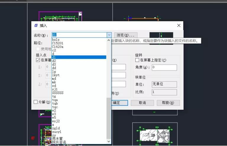Select block 'bzls' from the list
Image resolution: width=227 pixels, height=146 pixels.
click(x=56, y=40)
